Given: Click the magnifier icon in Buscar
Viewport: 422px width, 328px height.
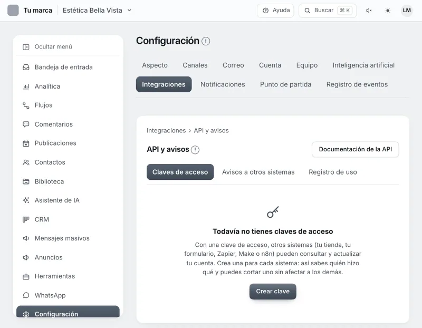Looking at the screenshot, I should pos(307,11).
